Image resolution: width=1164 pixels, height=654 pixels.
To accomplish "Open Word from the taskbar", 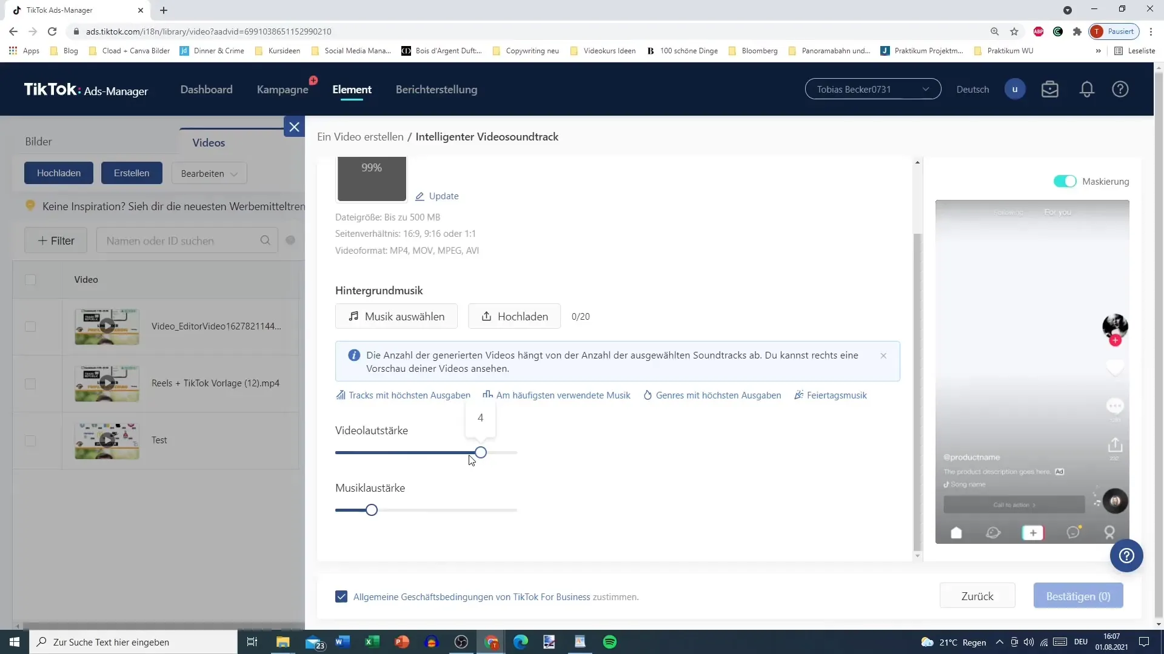I will click(343, 642).
